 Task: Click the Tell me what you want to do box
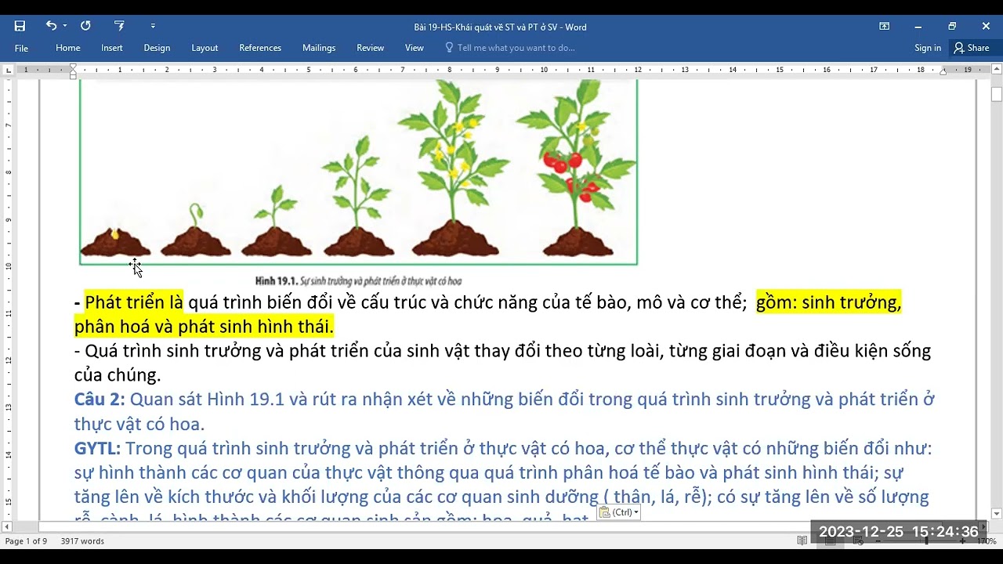tap(516, 48)
